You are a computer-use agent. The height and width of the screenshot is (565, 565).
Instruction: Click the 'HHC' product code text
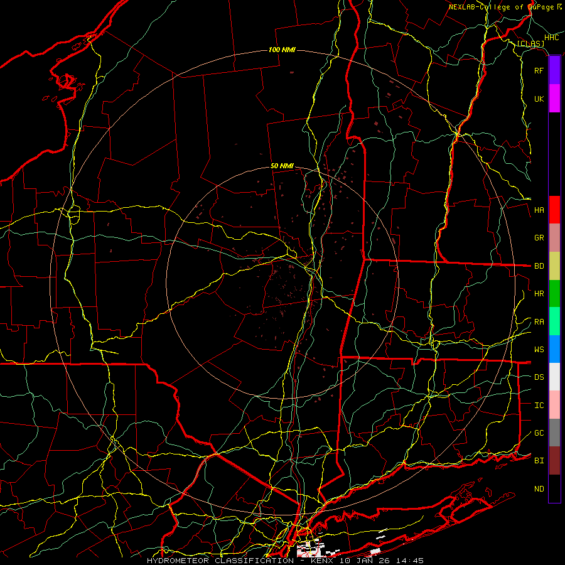pos(551,38)
